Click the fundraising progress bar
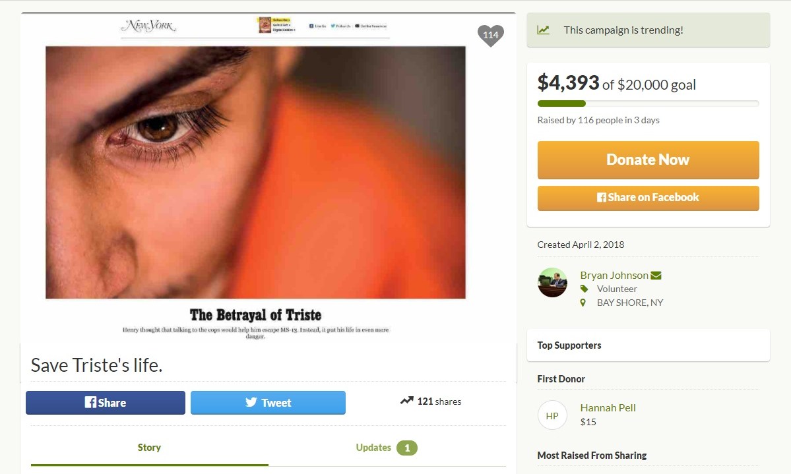The height and width of the screenshot is (474, 791). 648,104
